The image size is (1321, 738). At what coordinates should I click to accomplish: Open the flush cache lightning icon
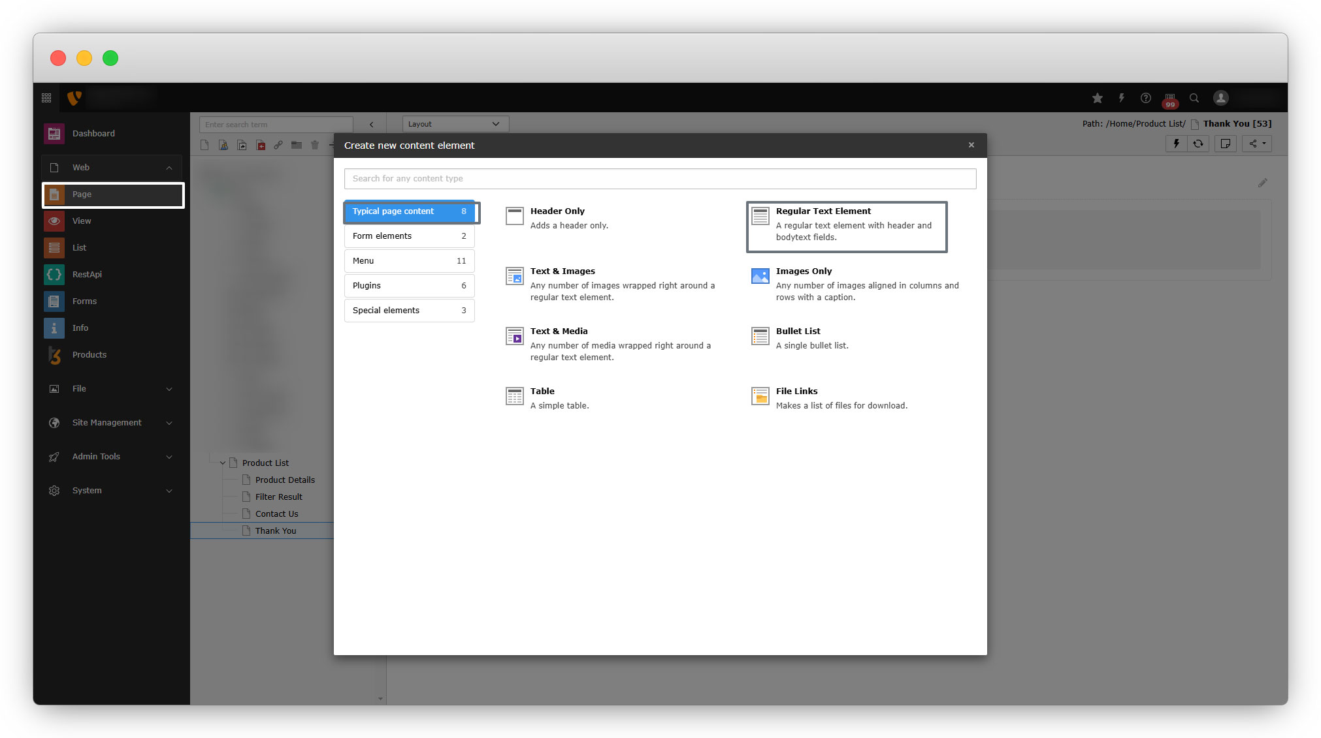click(x=1122, y=98)
